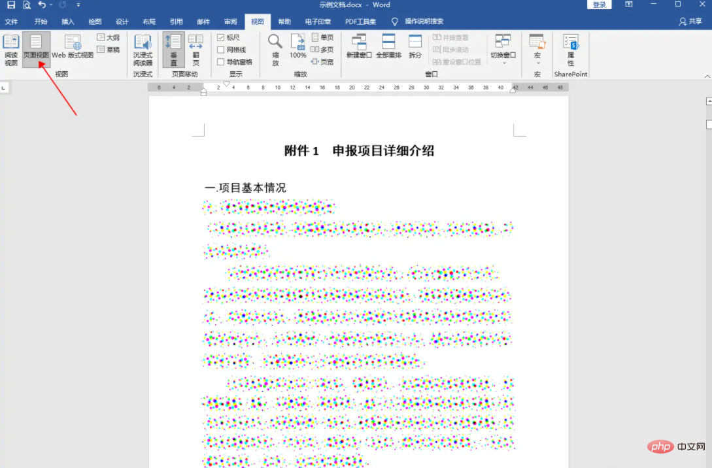Open the undo history dropdown arrow
The height and width of the screenshot is (468, 712).
point(51,5)
